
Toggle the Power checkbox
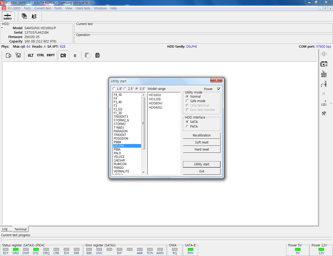[x=219, y=89]
